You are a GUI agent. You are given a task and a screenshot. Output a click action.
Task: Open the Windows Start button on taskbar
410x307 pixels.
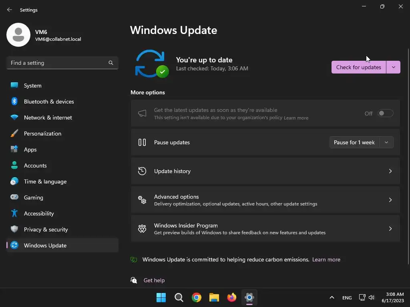click(161, 297)
